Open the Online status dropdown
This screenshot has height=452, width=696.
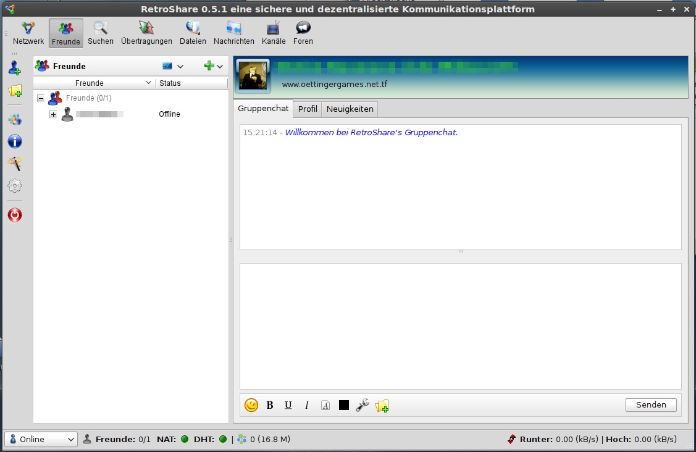click(41, 439)
